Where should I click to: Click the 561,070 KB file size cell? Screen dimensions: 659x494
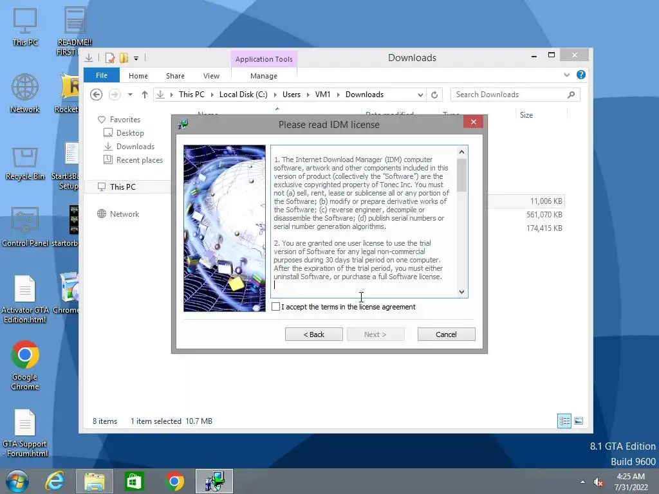(544, 215)
